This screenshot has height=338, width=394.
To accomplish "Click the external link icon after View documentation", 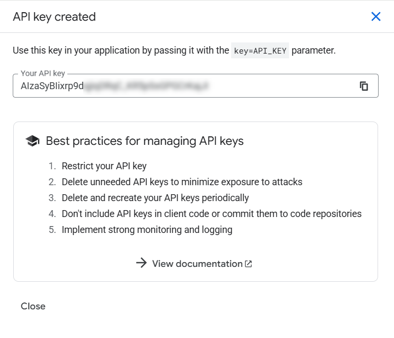I will pos(249,264).
